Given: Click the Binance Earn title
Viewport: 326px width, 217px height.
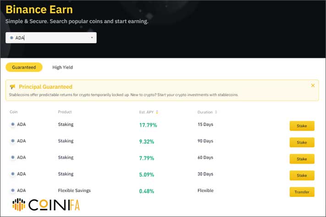Looking at the screenshot, I should coord(39,10).
